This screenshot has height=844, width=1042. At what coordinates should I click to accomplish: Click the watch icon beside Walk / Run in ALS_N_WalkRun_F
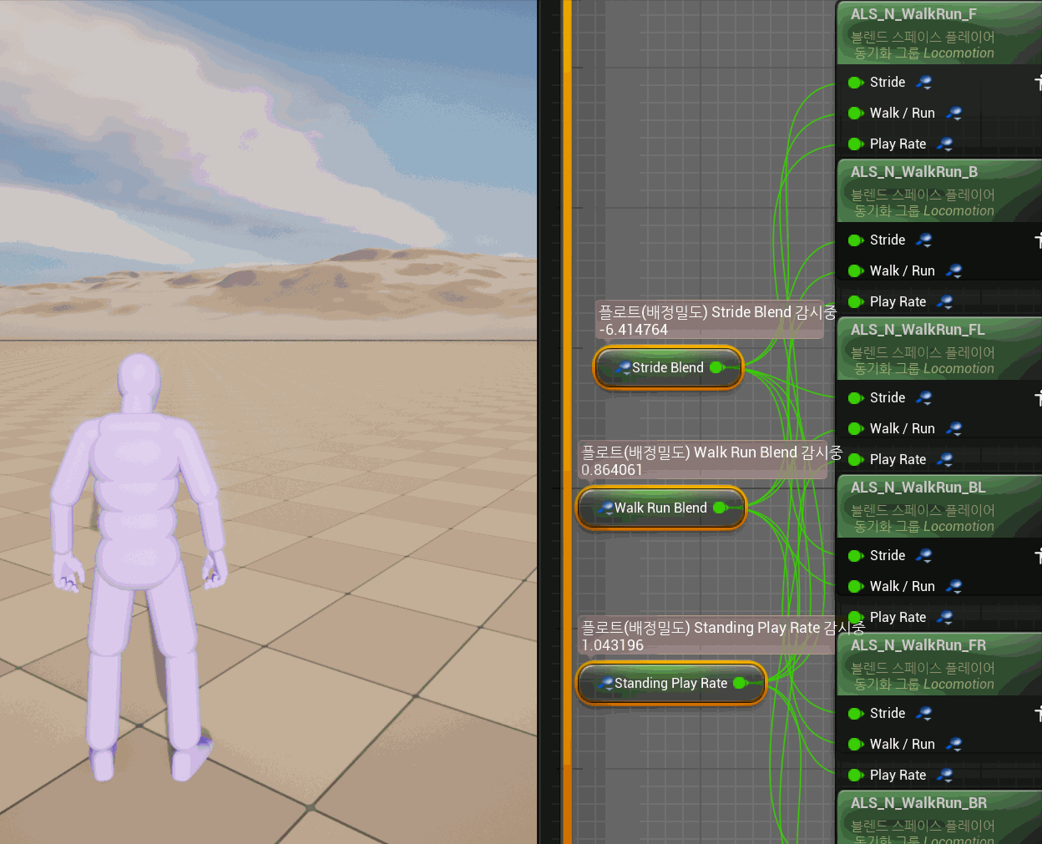[953, 113]
